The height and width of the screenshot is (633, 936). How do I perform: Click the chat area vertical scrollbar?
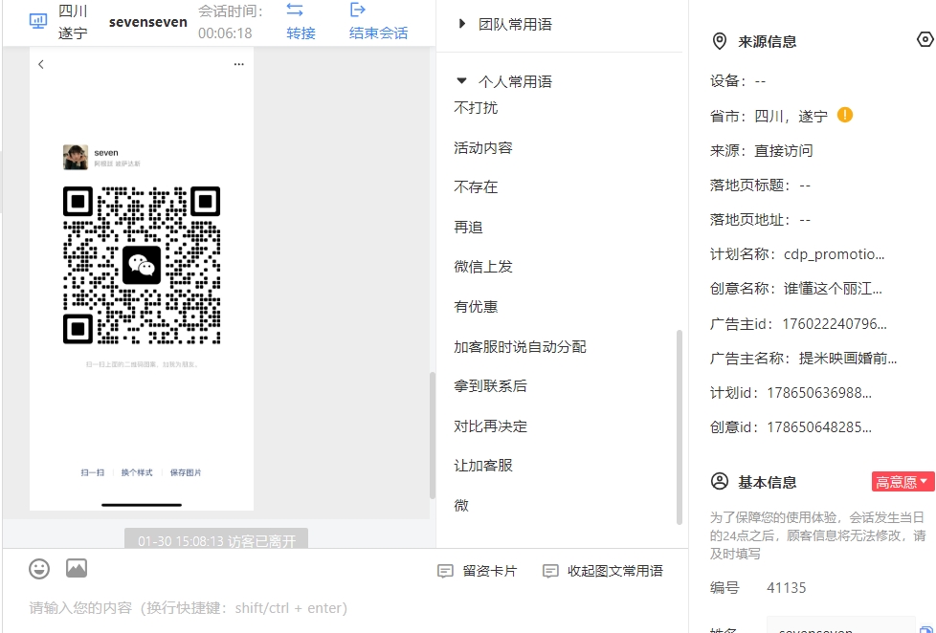coord(433,435)
